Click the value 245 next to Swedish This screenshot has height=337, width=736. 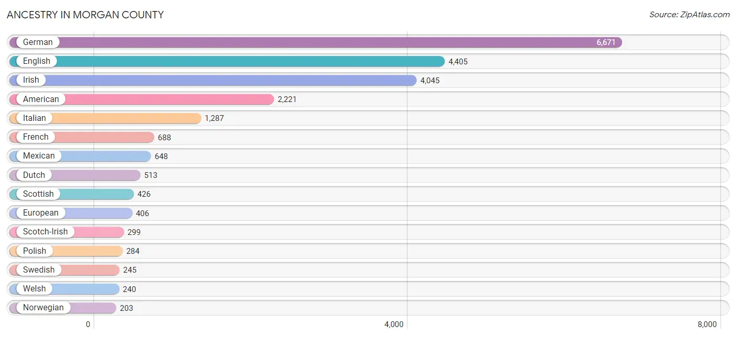130,270
